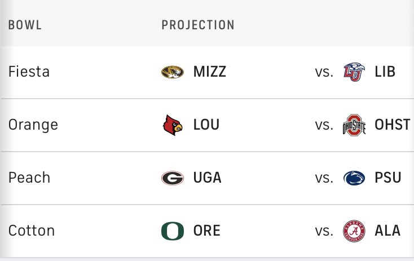Open the ALA team link
Screen dimensions: 414x261
point(387,231)
